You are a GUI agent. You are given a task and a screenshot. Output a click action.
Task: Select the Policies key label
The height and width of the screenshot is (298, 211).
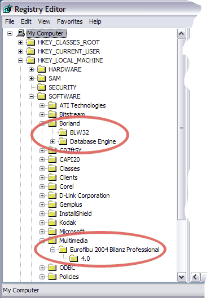pos(69,277)
